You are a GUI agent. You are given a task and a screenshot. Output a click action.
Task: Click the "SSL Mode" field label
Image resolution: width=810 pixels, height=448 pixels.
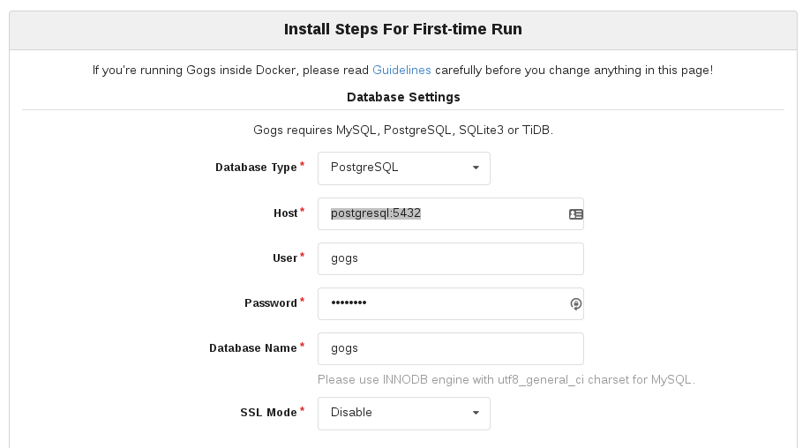click(268, 413)
